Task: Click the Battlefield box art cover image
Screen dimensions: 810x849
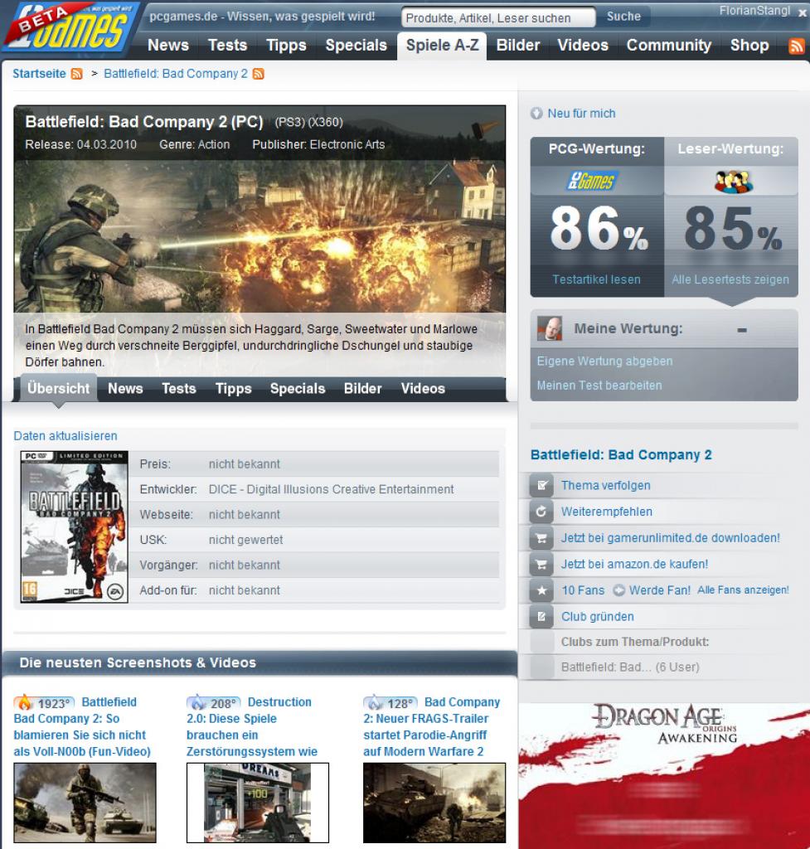Action: pos(74,526)
